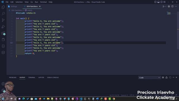Image resolution: width=179 pixels, height=101 pixels.
Task: Open the View menu
Action: coord(27,2)
